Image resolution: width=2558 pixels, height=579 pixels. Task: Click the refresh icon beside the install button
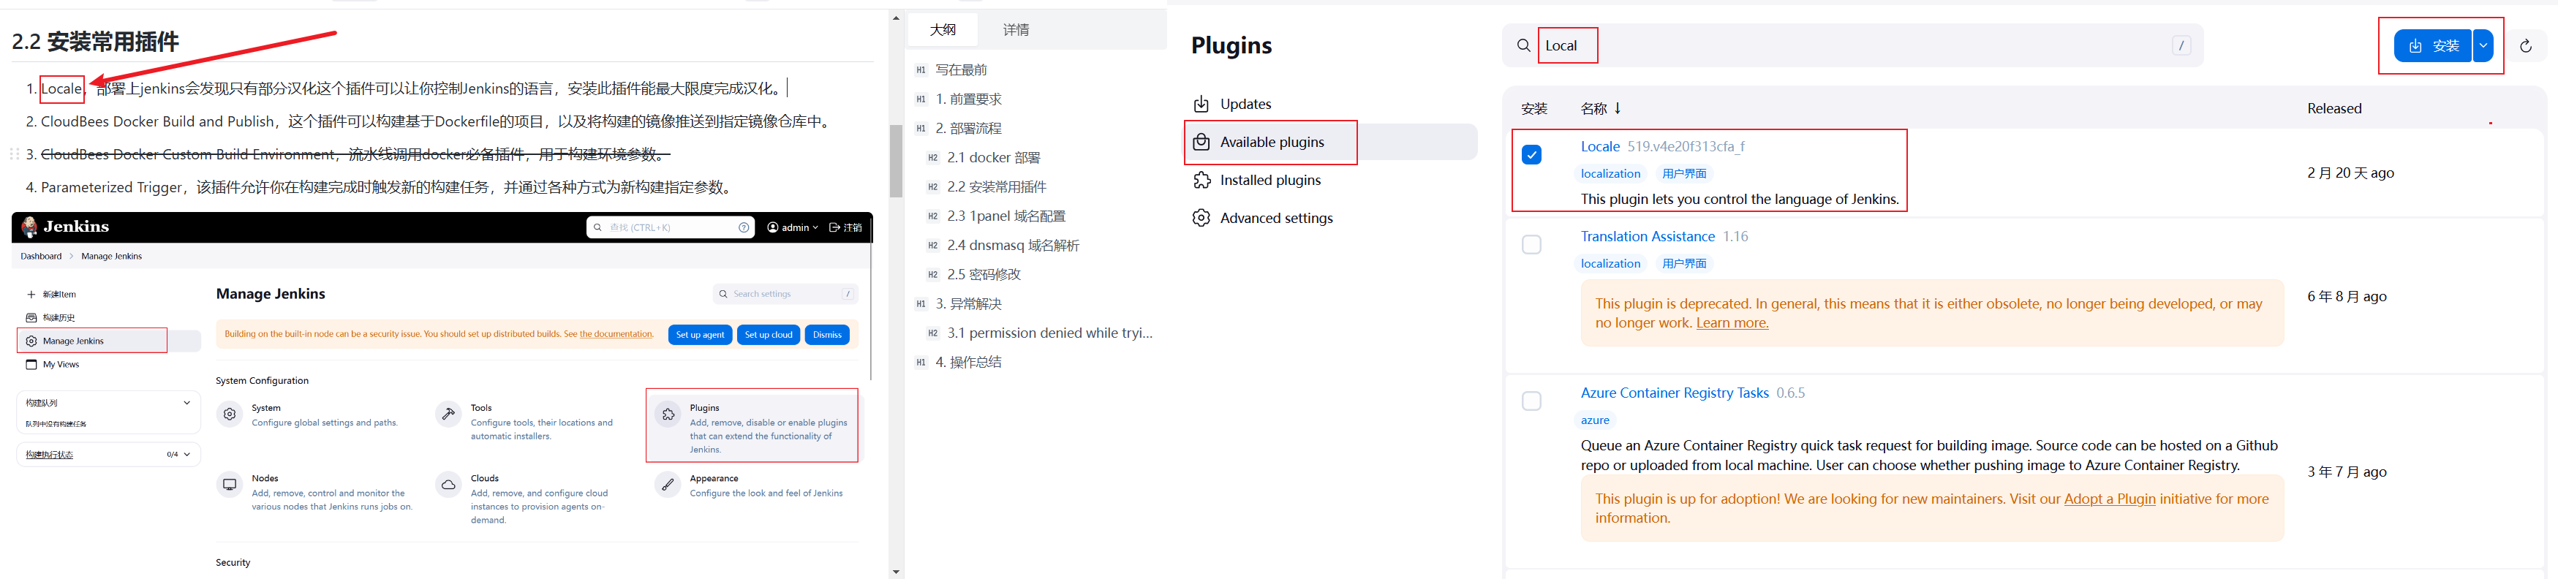2525,45
